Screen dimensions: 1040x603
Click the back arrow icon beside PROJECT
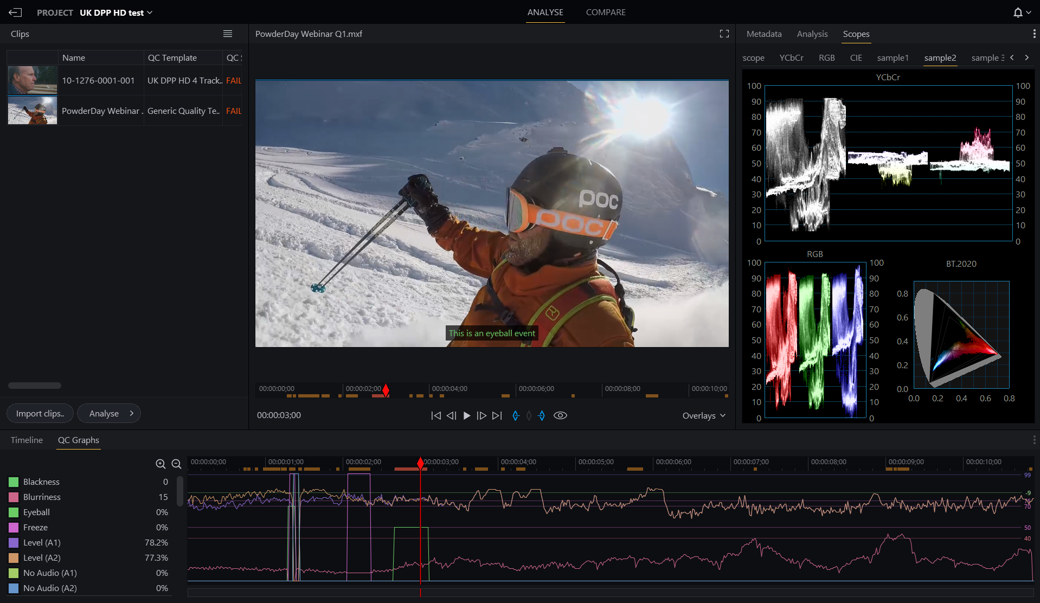(x=15, y=12)
